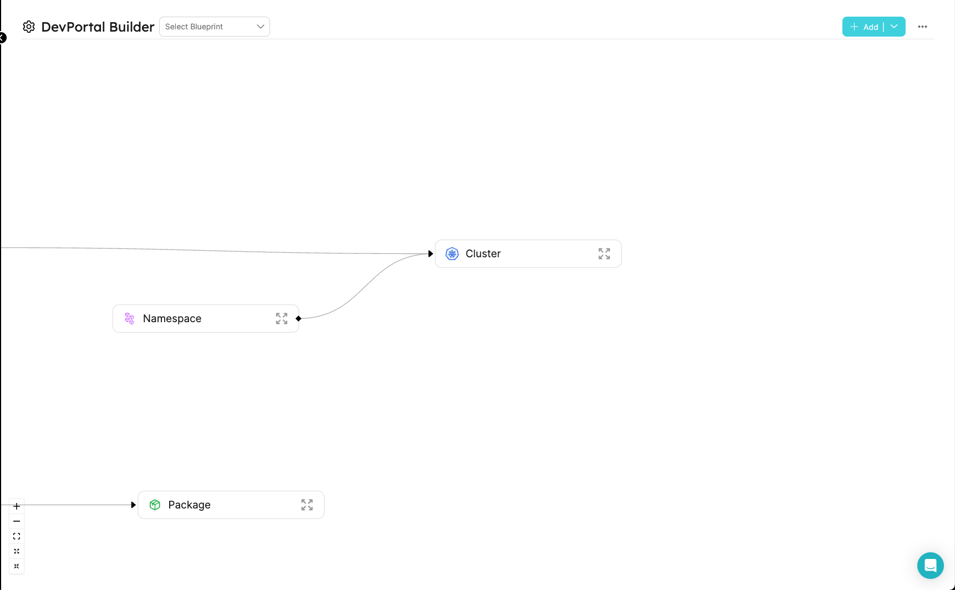Expand the Package node using its expand icon
This screenshot has height=590, width=955.
(x=307, y=505)
